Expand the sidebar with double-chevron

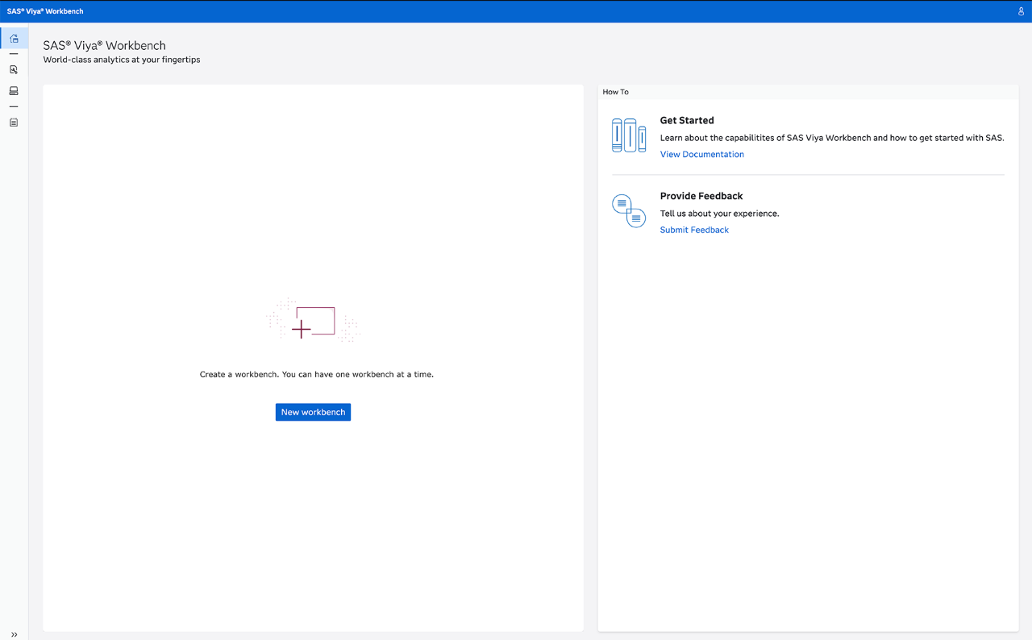click(x=14, y=634)
